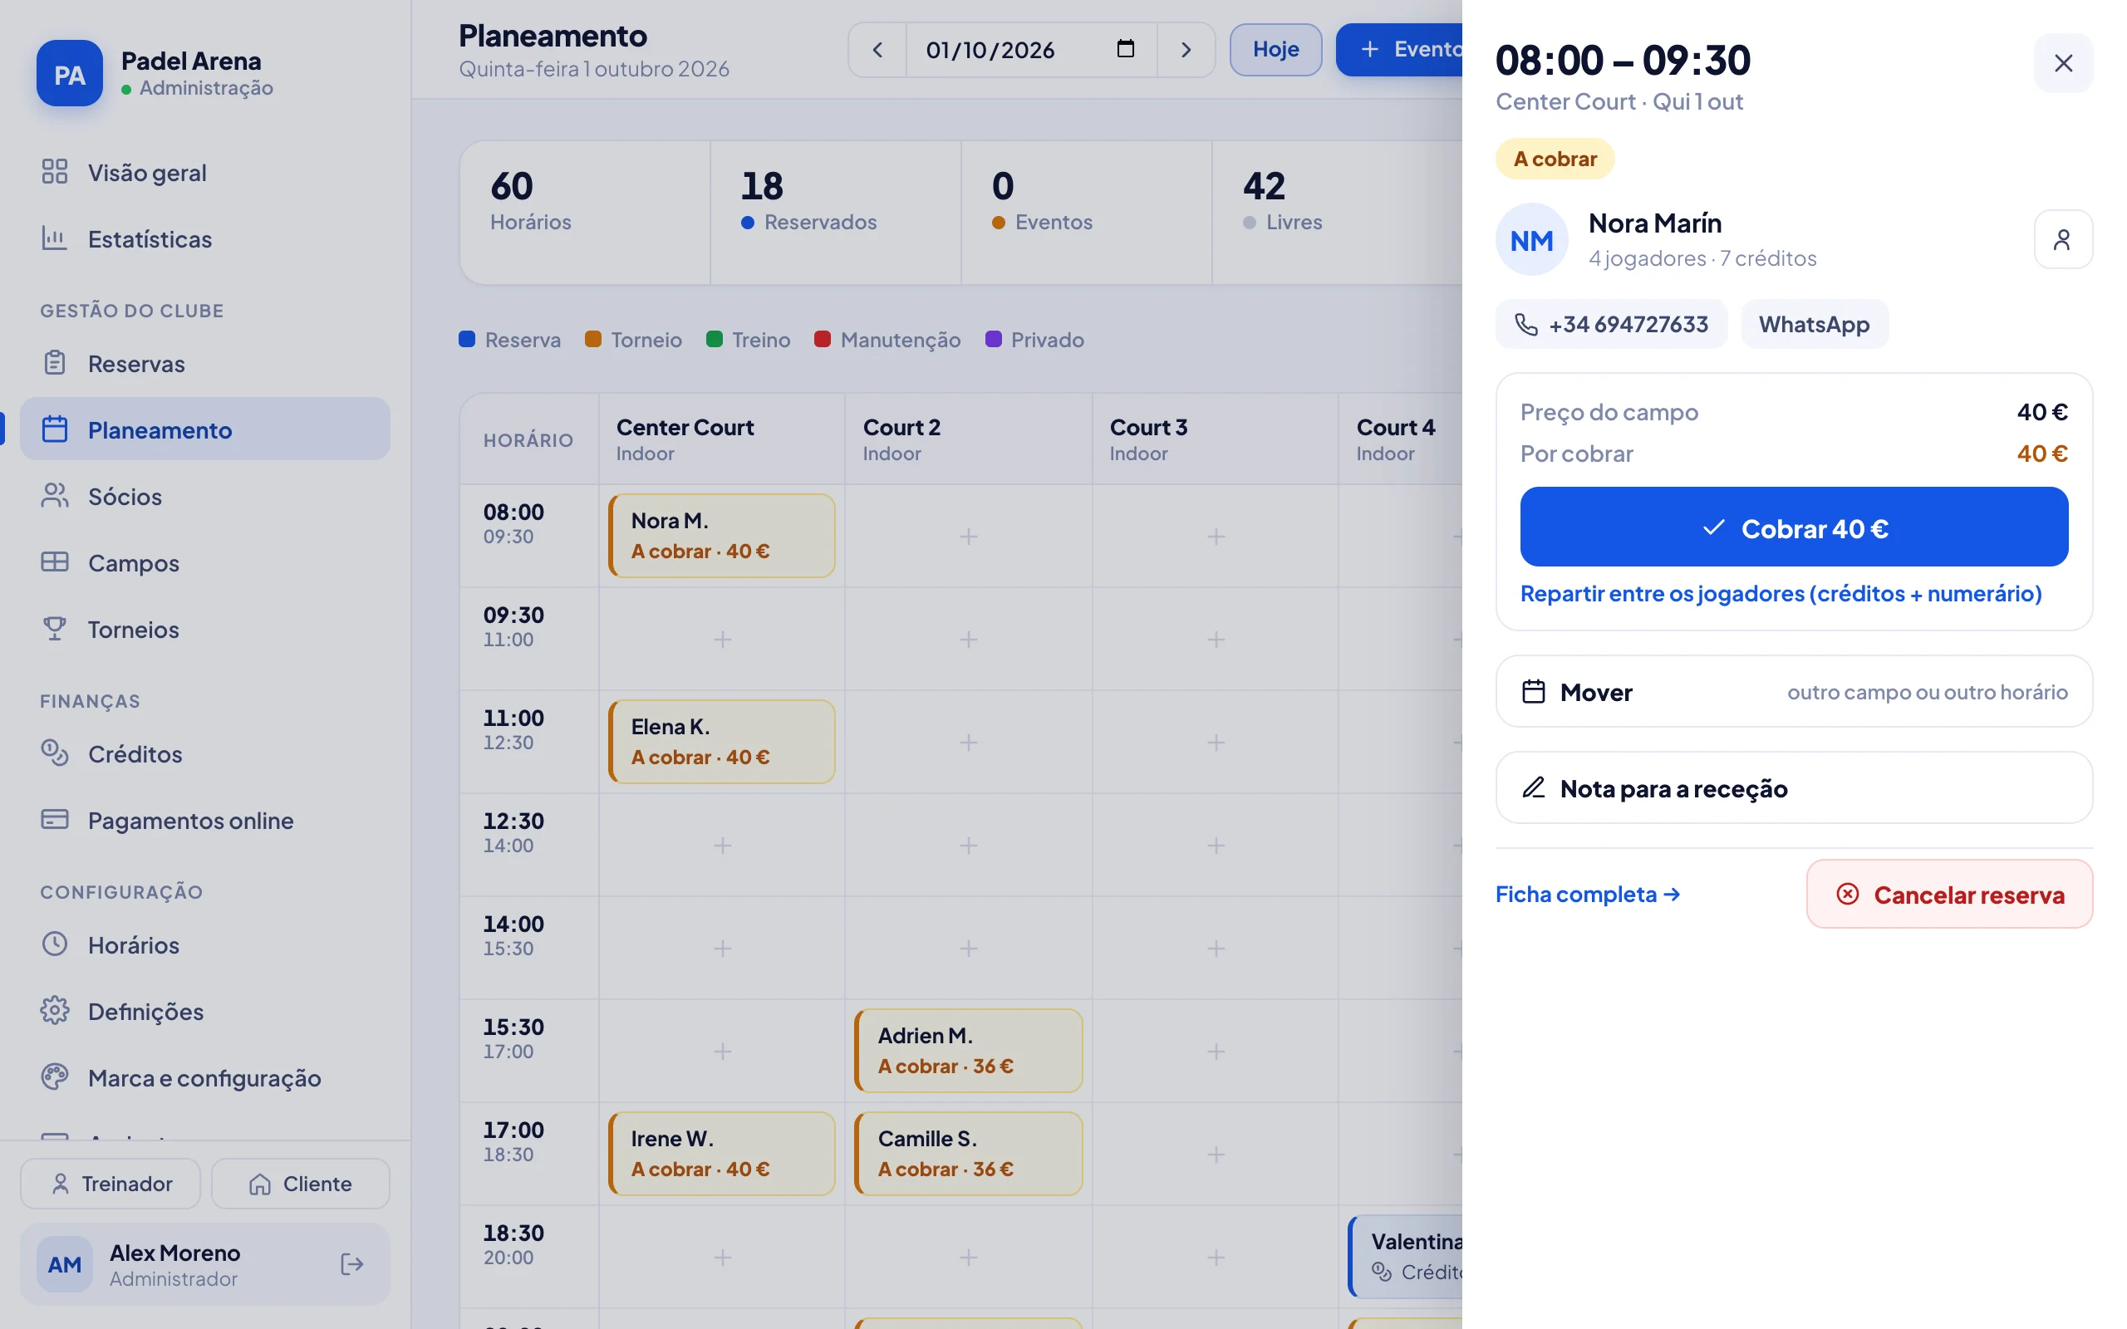Open Adrien M. booking on Court 2
This screenshot has height=1329, width=2127.
point(968,1051)
